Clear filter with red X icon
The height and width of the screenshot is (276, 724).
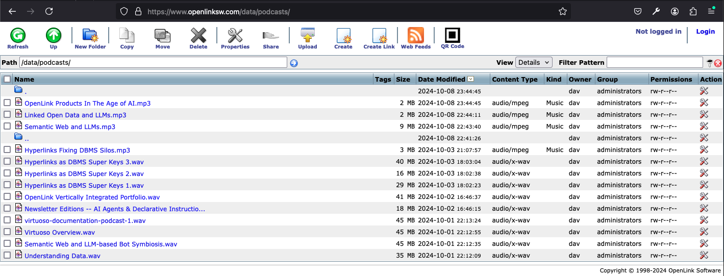click(718, 63)
